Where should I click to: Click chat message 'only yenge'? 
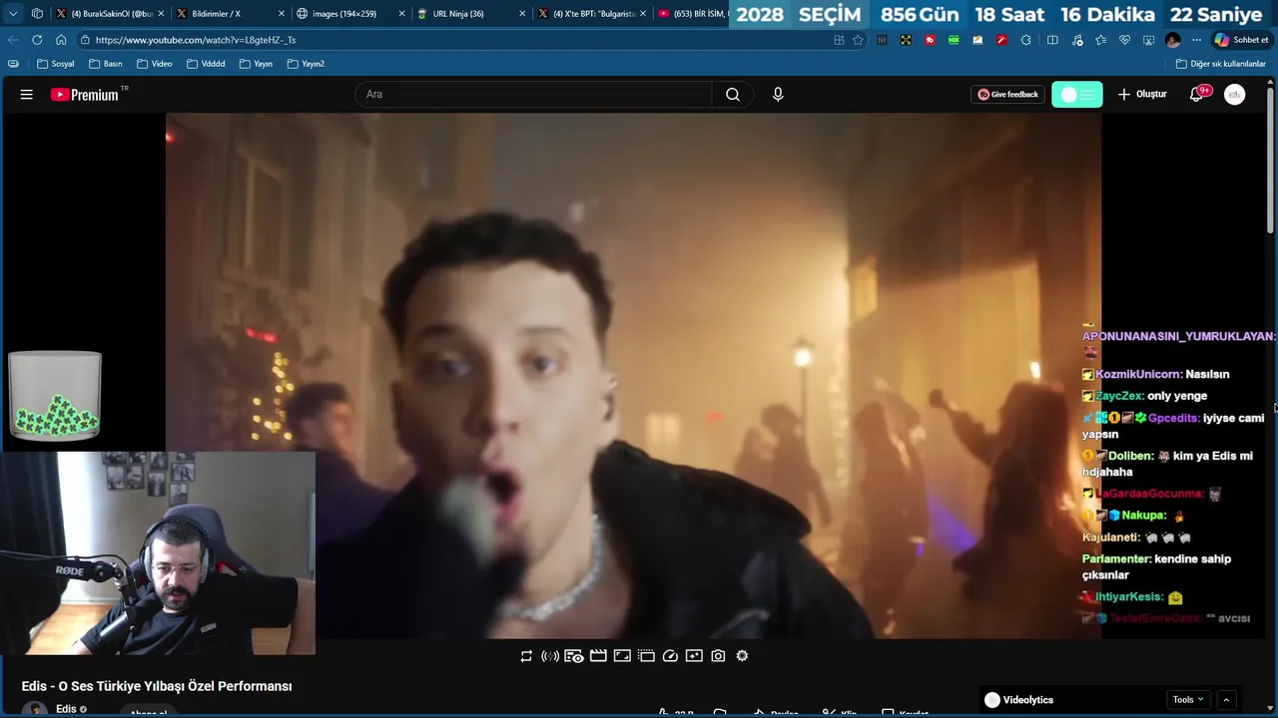1177,396
